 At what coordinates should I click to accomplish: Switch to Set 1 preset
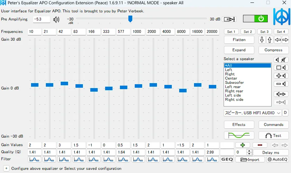[231, 31]
